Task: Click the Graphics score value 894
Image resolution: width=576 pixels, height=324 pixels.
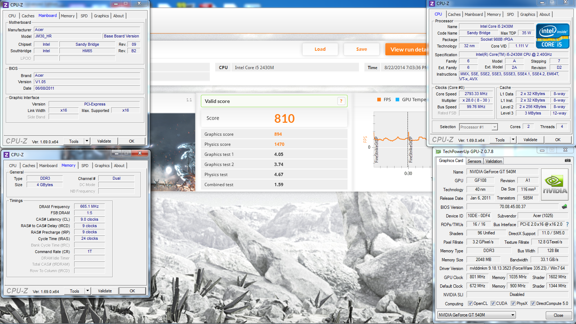Action: (278, 134)
